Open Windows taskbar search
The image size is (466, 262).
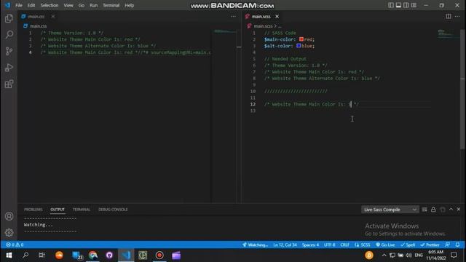[x=25, y=255]
